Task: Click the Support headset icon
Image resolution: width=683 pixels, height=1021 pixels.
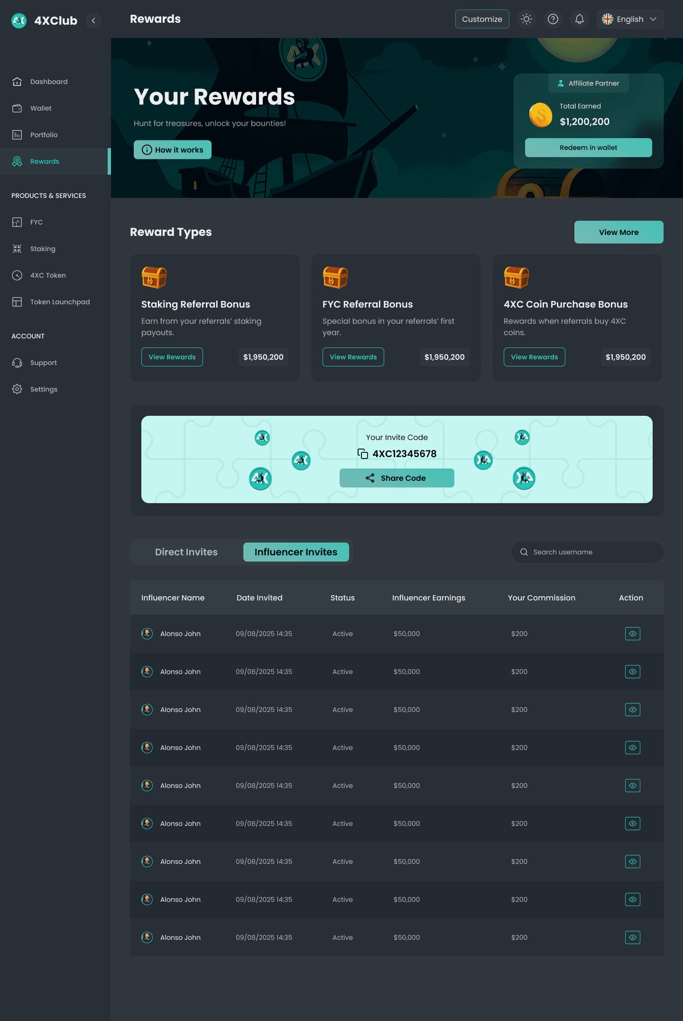Action: pyautogui.click(x=17, y=363)
